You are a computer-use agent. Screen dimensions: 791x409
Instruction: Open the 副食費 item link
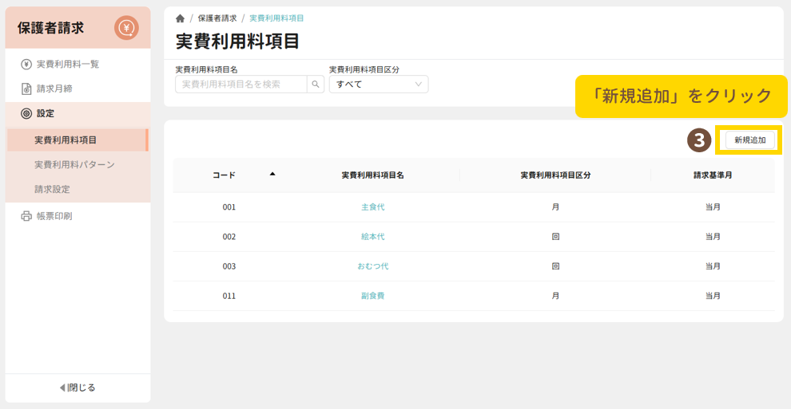click(x=372, y=296)
